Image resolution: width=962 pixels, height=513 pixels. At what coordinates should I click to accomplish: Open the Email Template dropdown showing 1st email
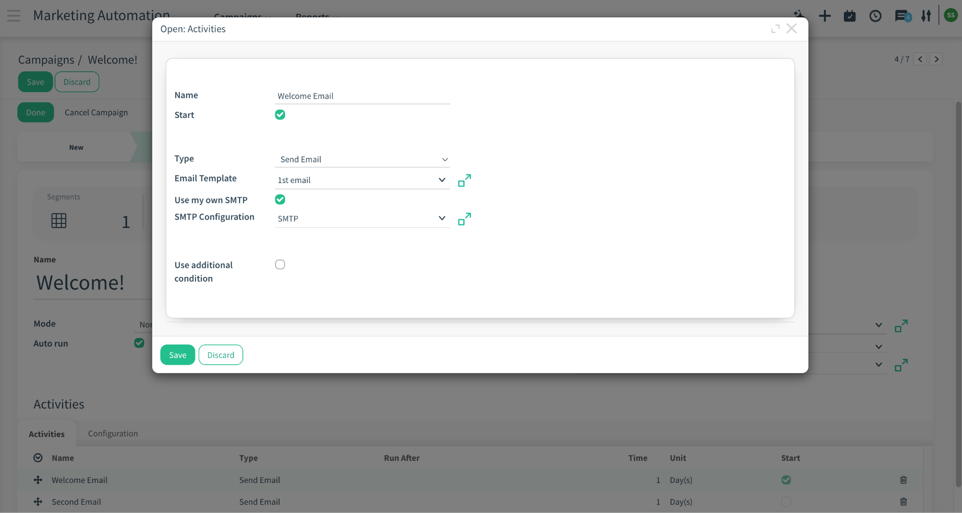[x=362, y=180]
